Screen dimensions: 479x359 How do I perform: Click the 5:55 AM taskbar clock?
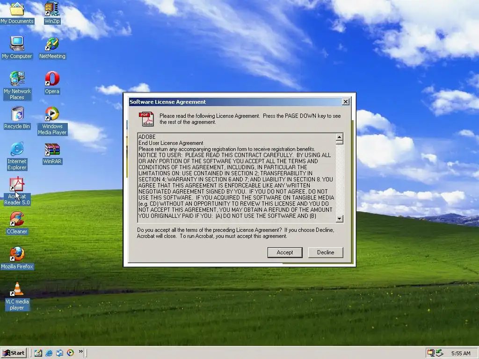(461, 353)
